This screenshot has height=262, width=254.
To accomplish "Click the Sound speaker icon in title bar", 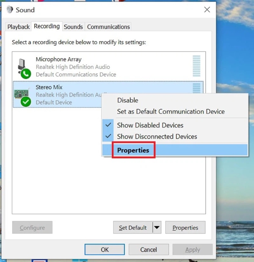I will click(10, 10).
